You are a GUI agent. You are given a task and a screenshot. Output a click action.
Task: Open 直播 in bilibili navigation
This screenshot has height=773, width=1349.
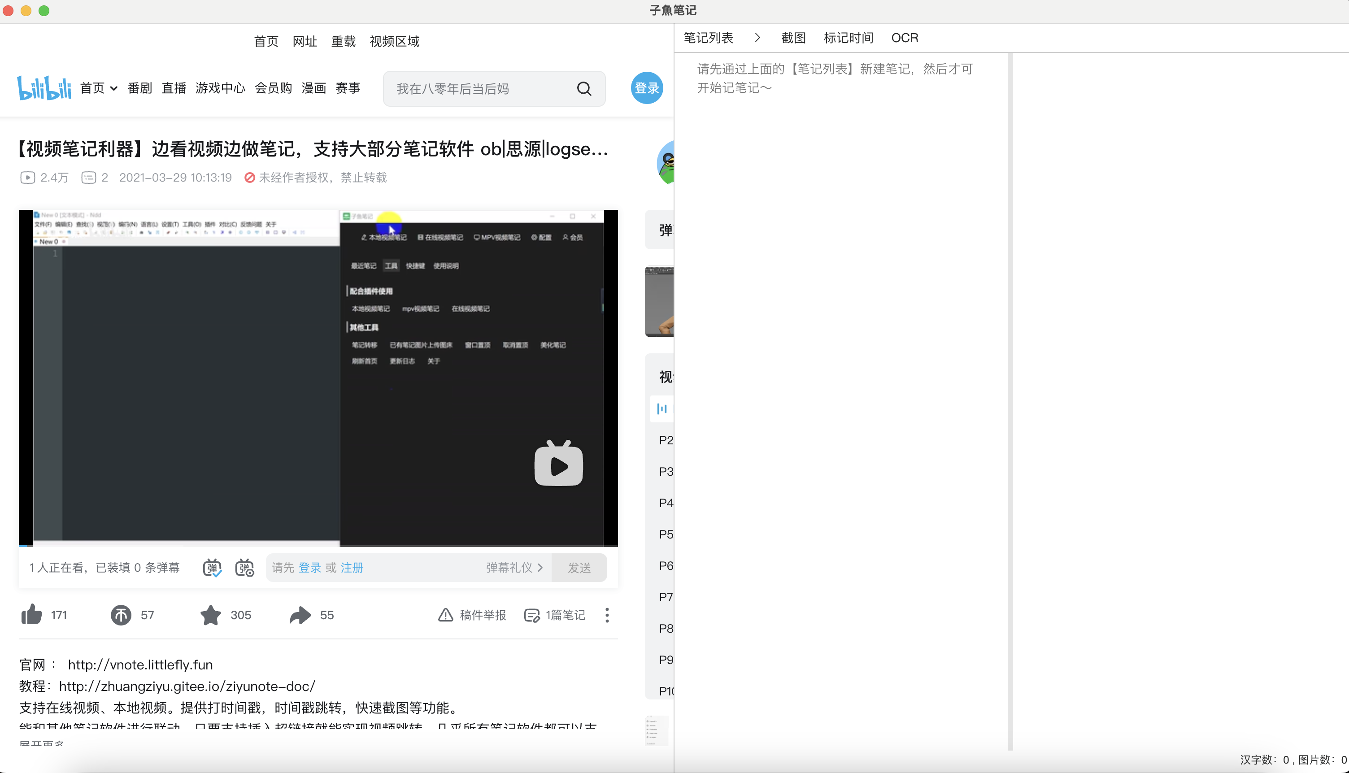click(174, 88)
